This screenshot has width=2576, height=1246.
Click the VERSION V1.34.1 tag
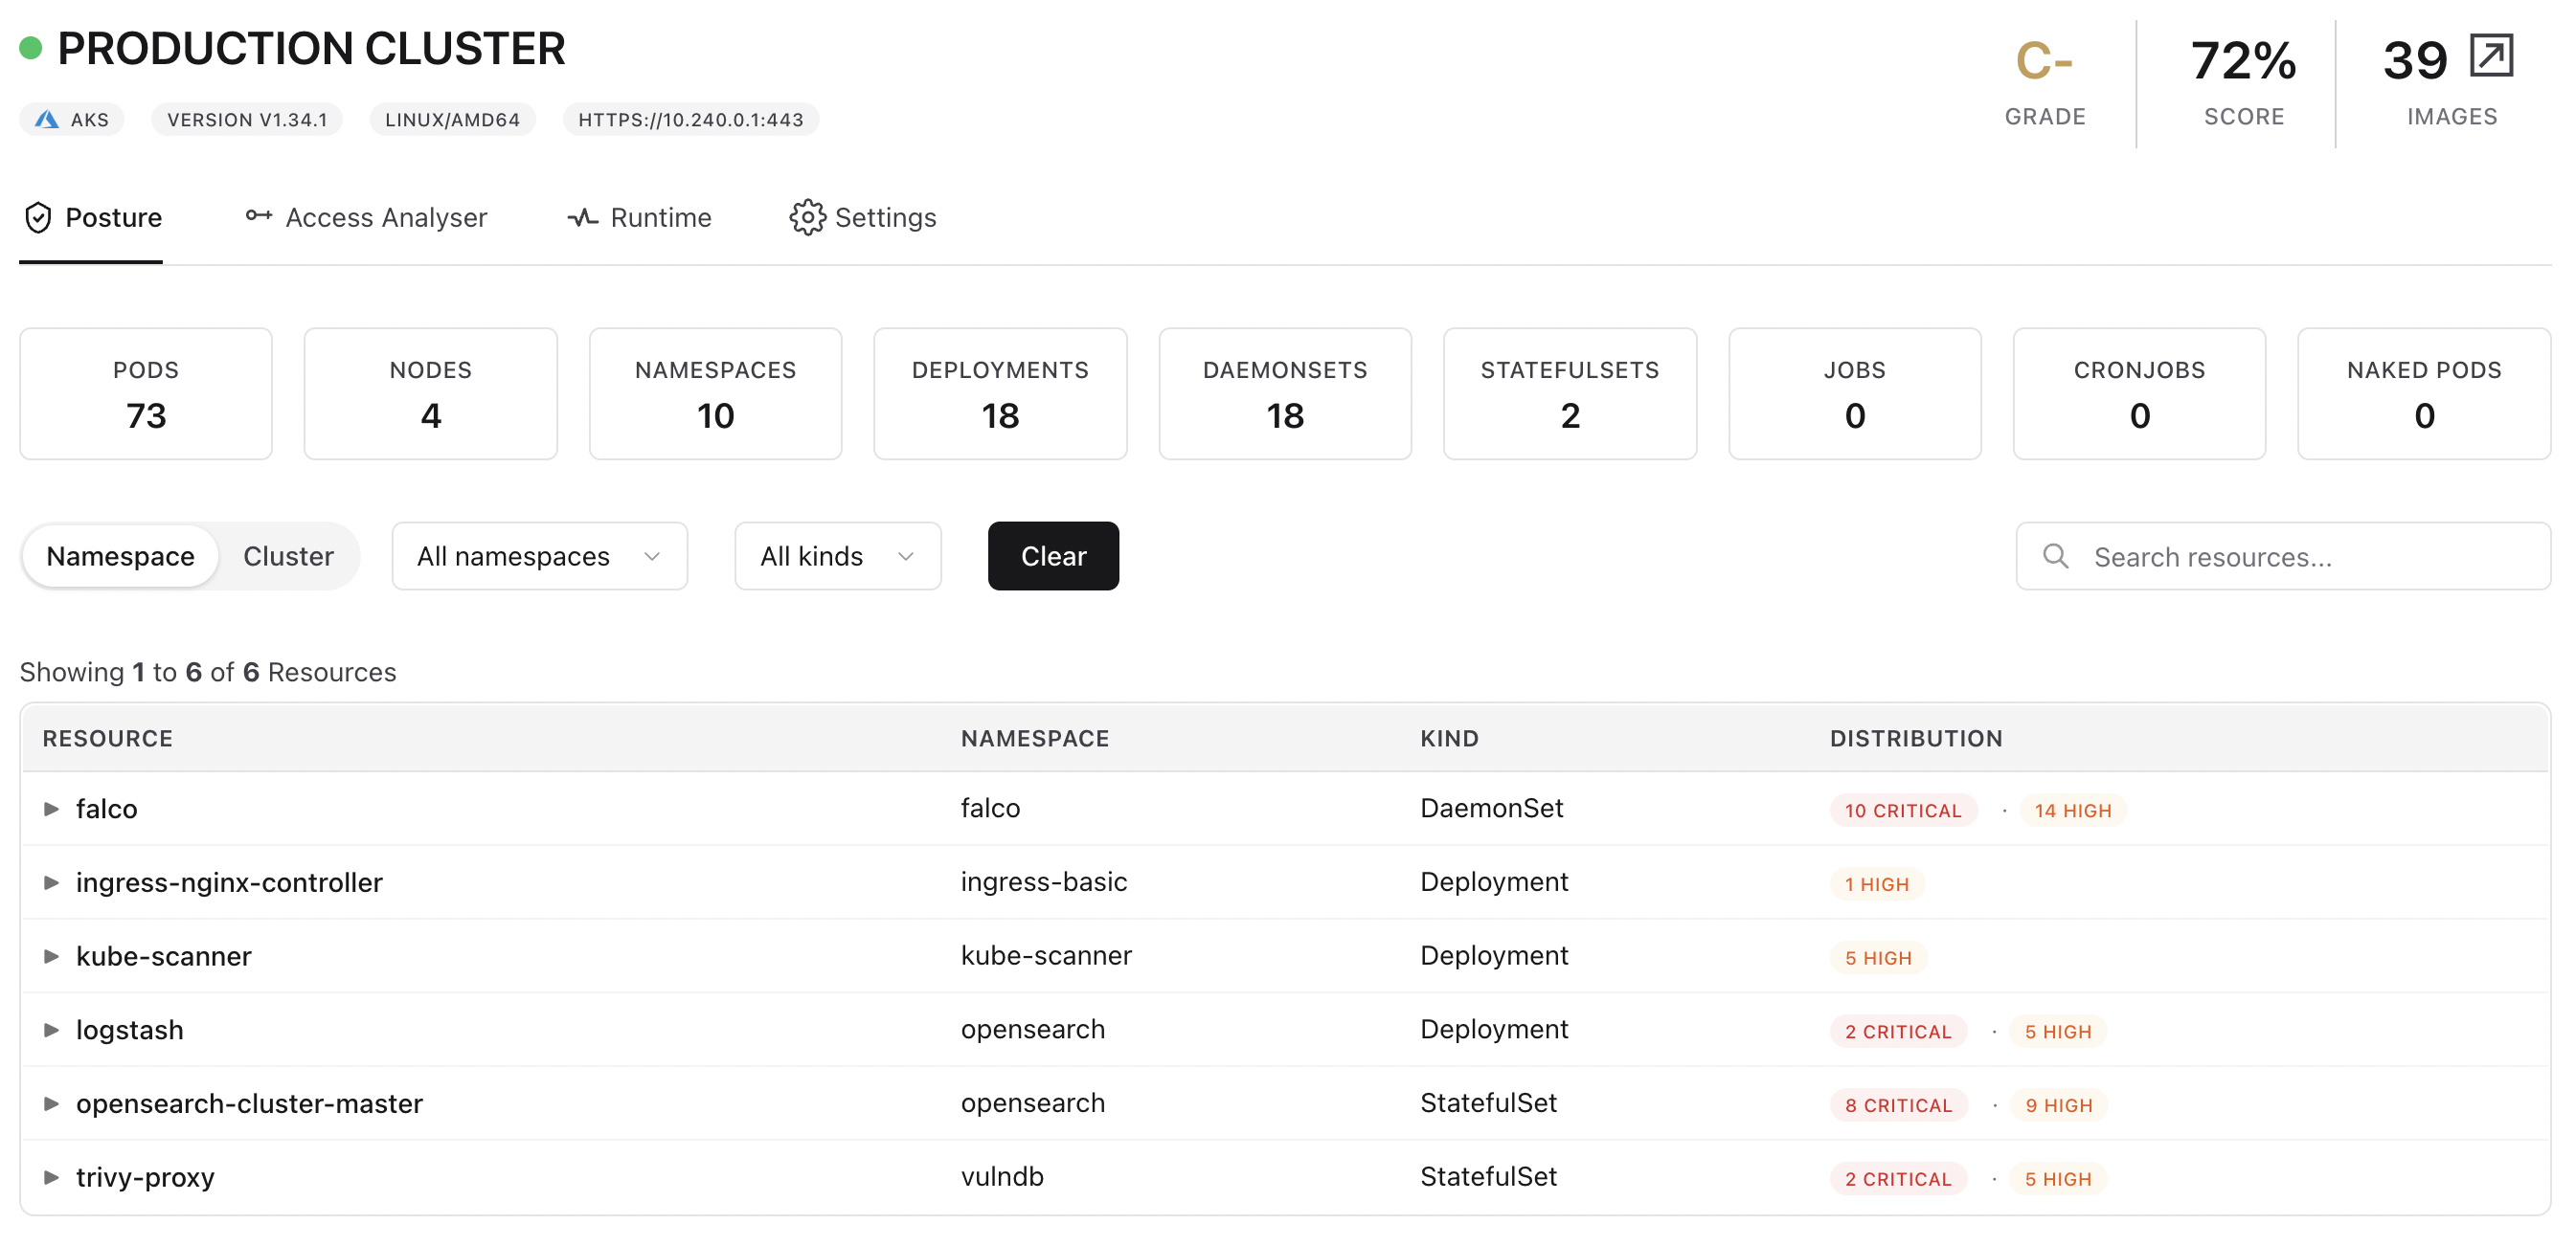[x=247, y=120]
